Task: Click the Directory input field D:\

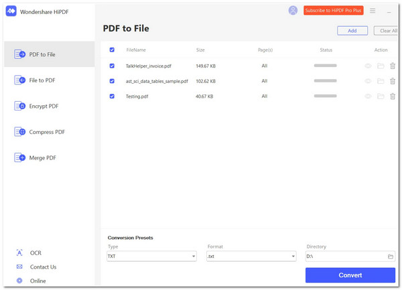Action: tap(350, 257)
